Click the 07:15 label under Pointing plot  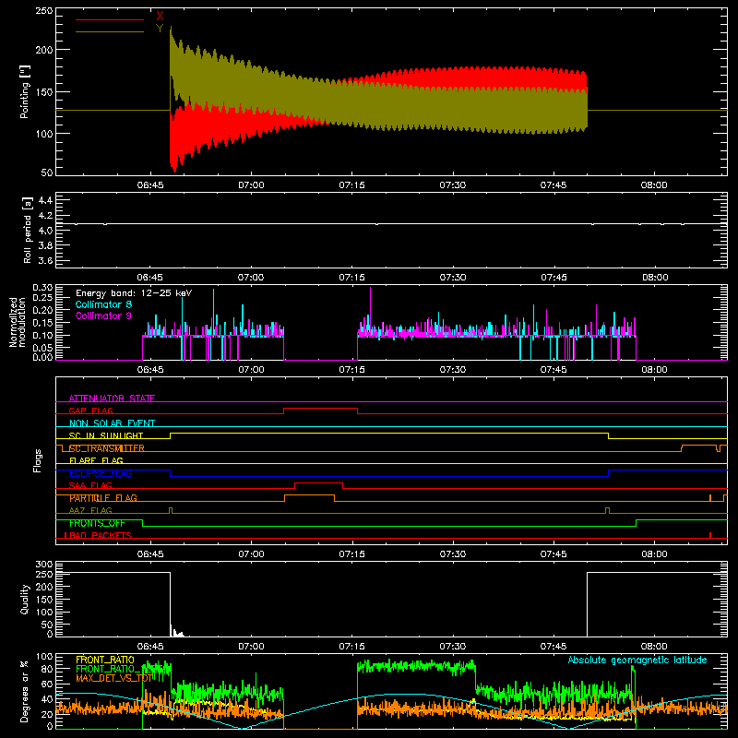click(x=351, y=185)
